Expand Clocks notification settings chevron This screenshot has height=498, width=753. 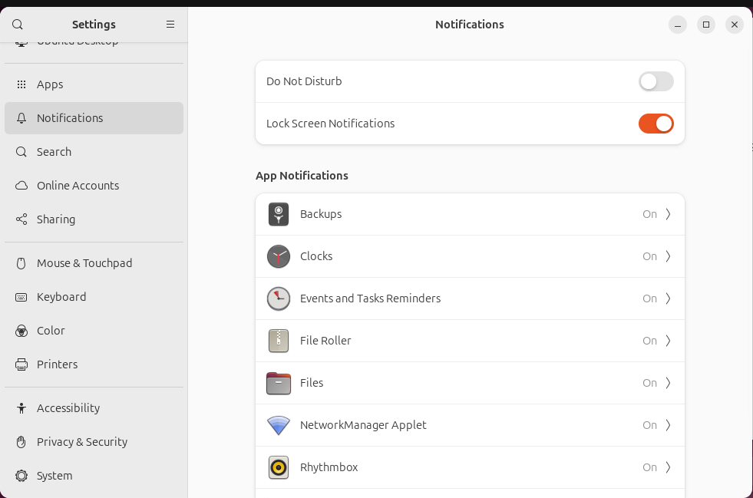tap(668, 256)
